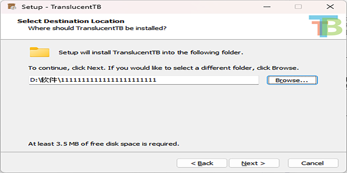Image resolution: width=347 pixels, height=173 pixels.
Task: Click the 'Where should TranslucentTB be installed?' text
Action: click(97, 28)
